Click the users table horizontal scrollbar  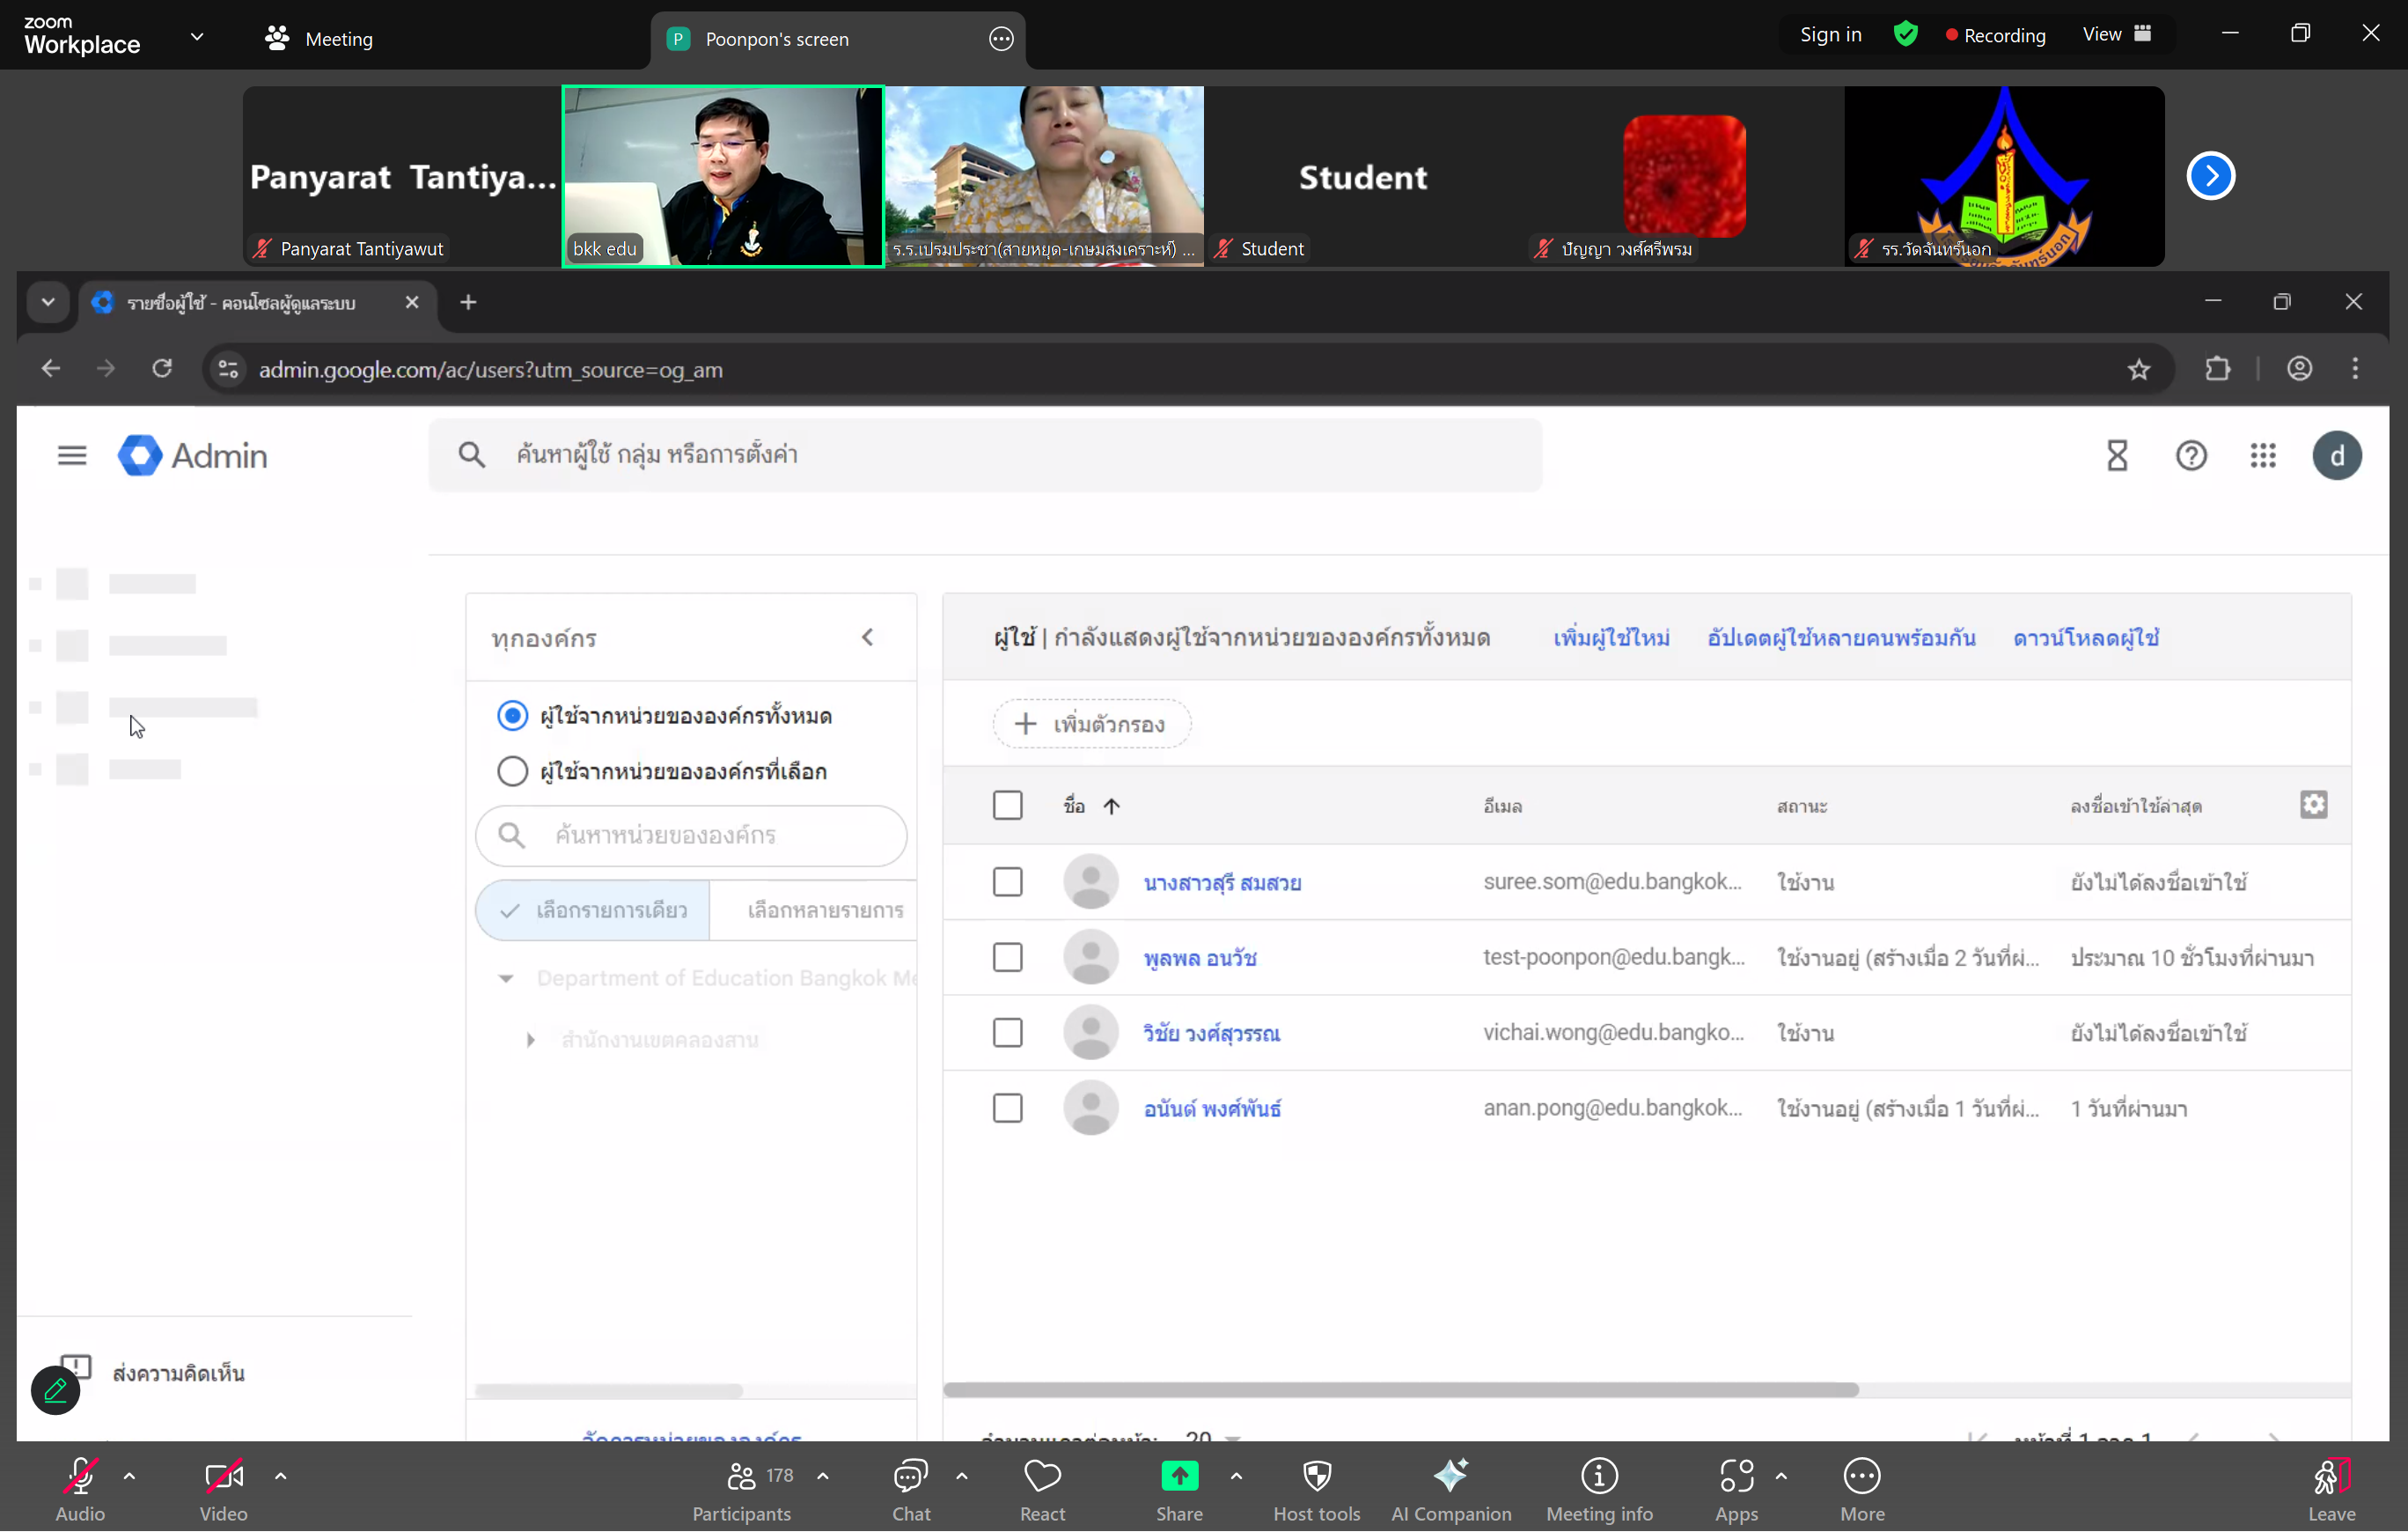click(1400, 1390)
